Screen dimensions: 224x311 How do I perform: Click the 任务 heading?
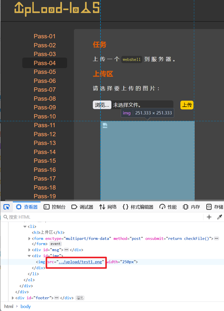click(99, 45)
